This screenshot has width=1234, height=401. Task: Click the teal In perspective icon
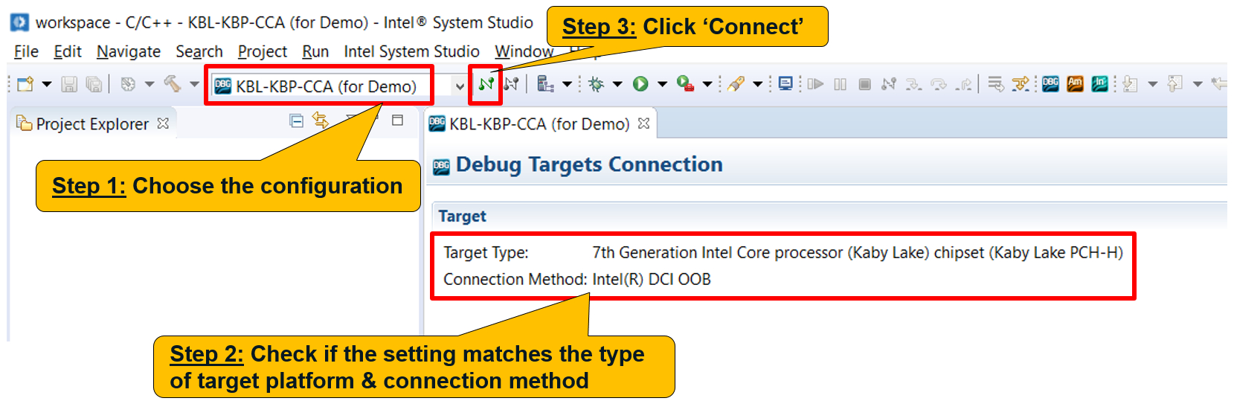(x=1100, y=83)
